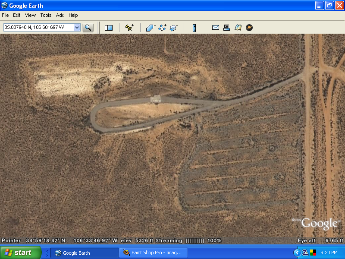Open the Help menu
Viewport: 345px width, 259px height.
pyautogui.click(x=73, y=15)
